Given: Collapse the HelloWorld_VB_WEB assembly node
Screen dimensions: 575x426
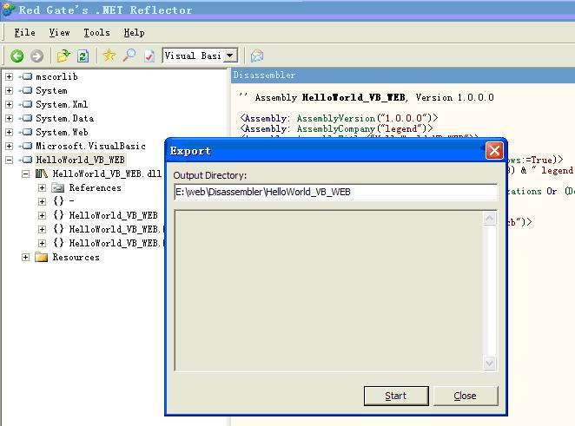Looking at the screenshot, I should (x=10, y=160).
